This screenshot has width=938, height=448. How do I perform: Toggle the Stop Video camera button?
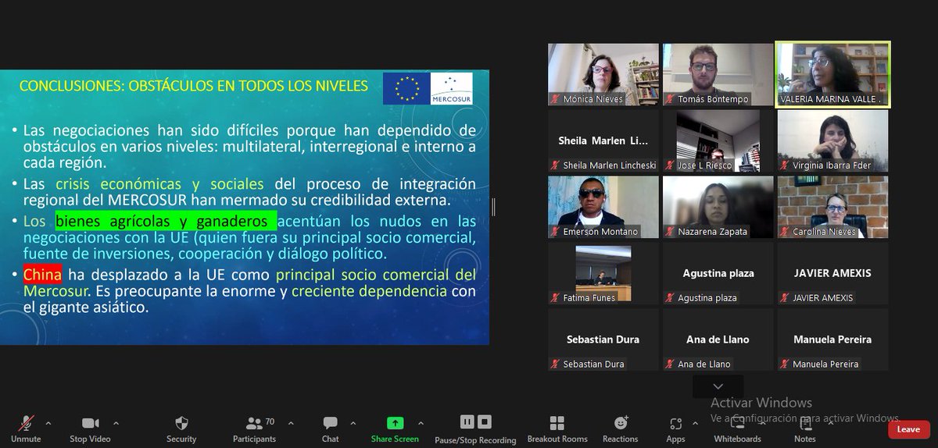(x=90, y=428)
